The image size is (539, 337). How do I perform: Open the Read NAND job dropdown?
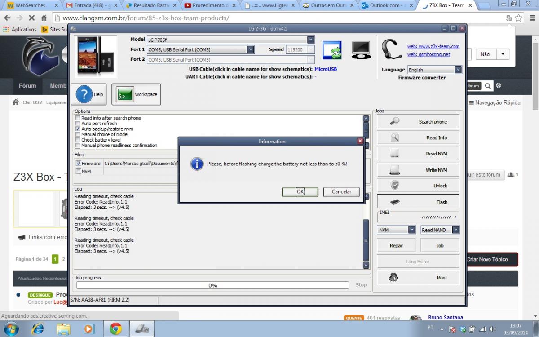click(x=455, y=230)
